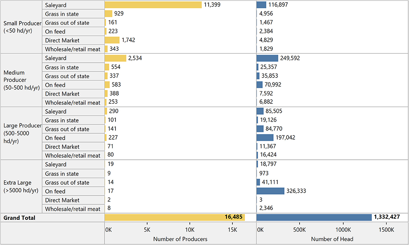Select the 583 producers value
409x245 pixels.
[x=116, y=85]
